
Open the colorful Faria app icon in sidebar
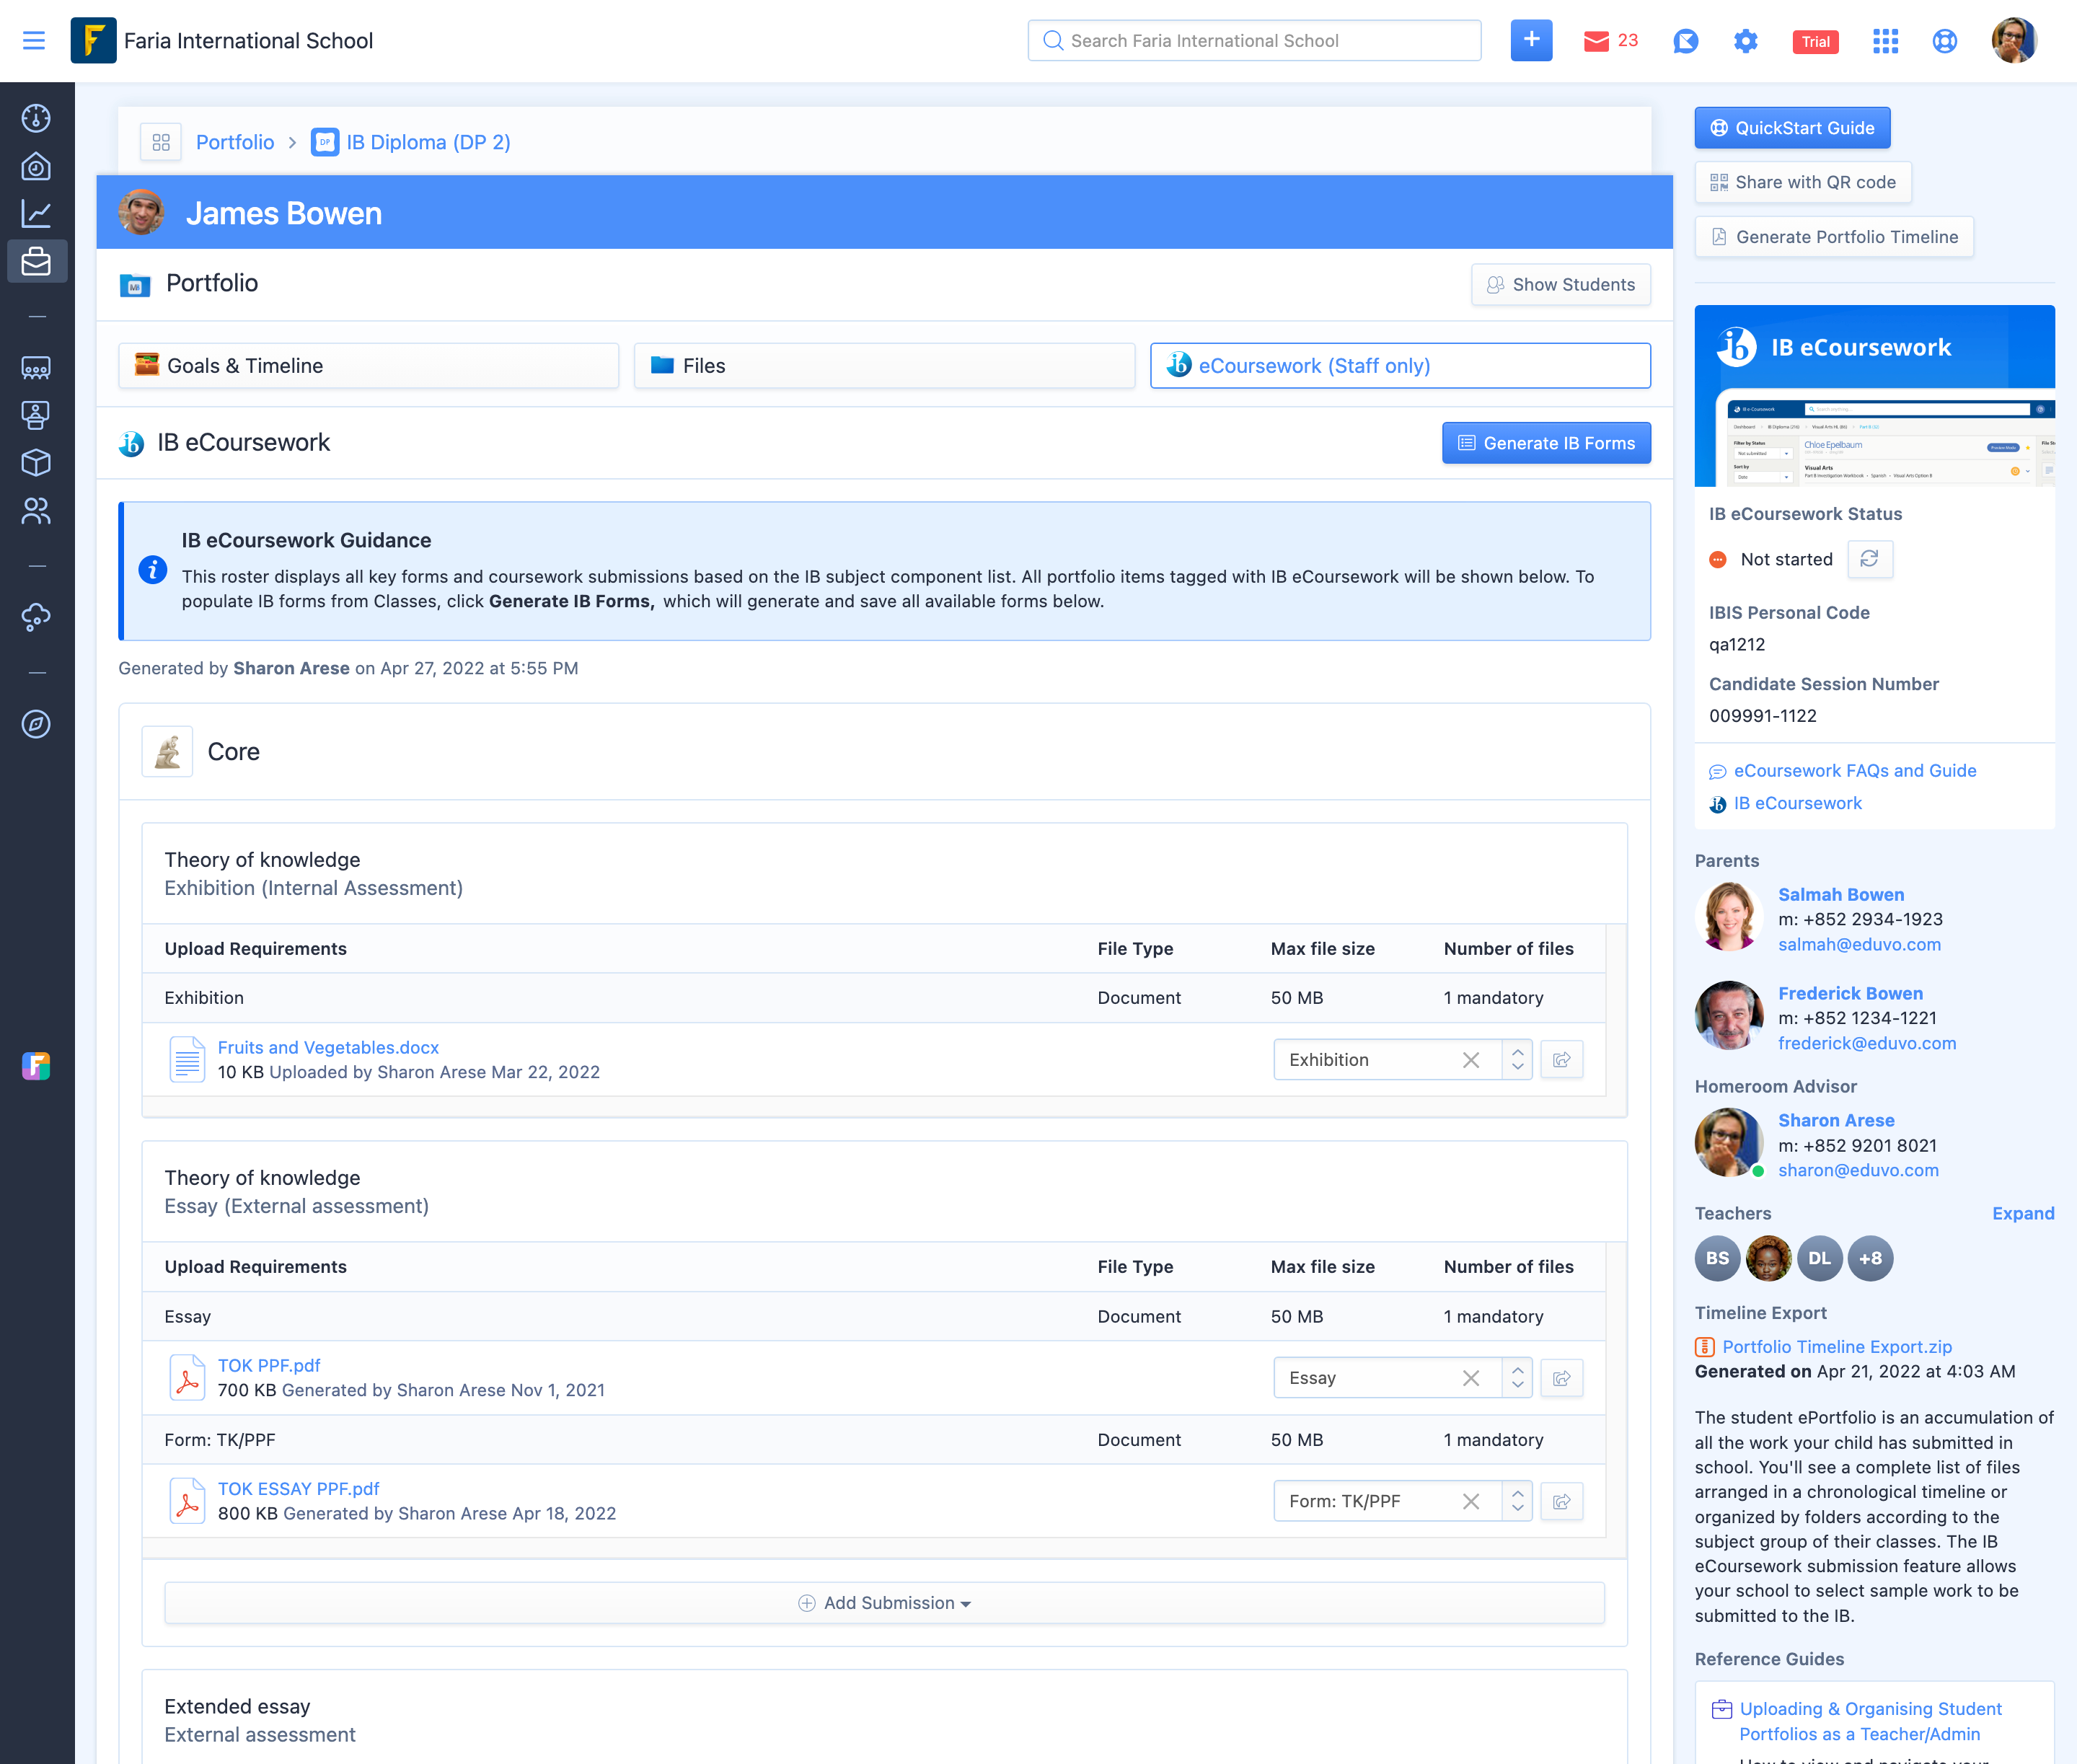36,1066
